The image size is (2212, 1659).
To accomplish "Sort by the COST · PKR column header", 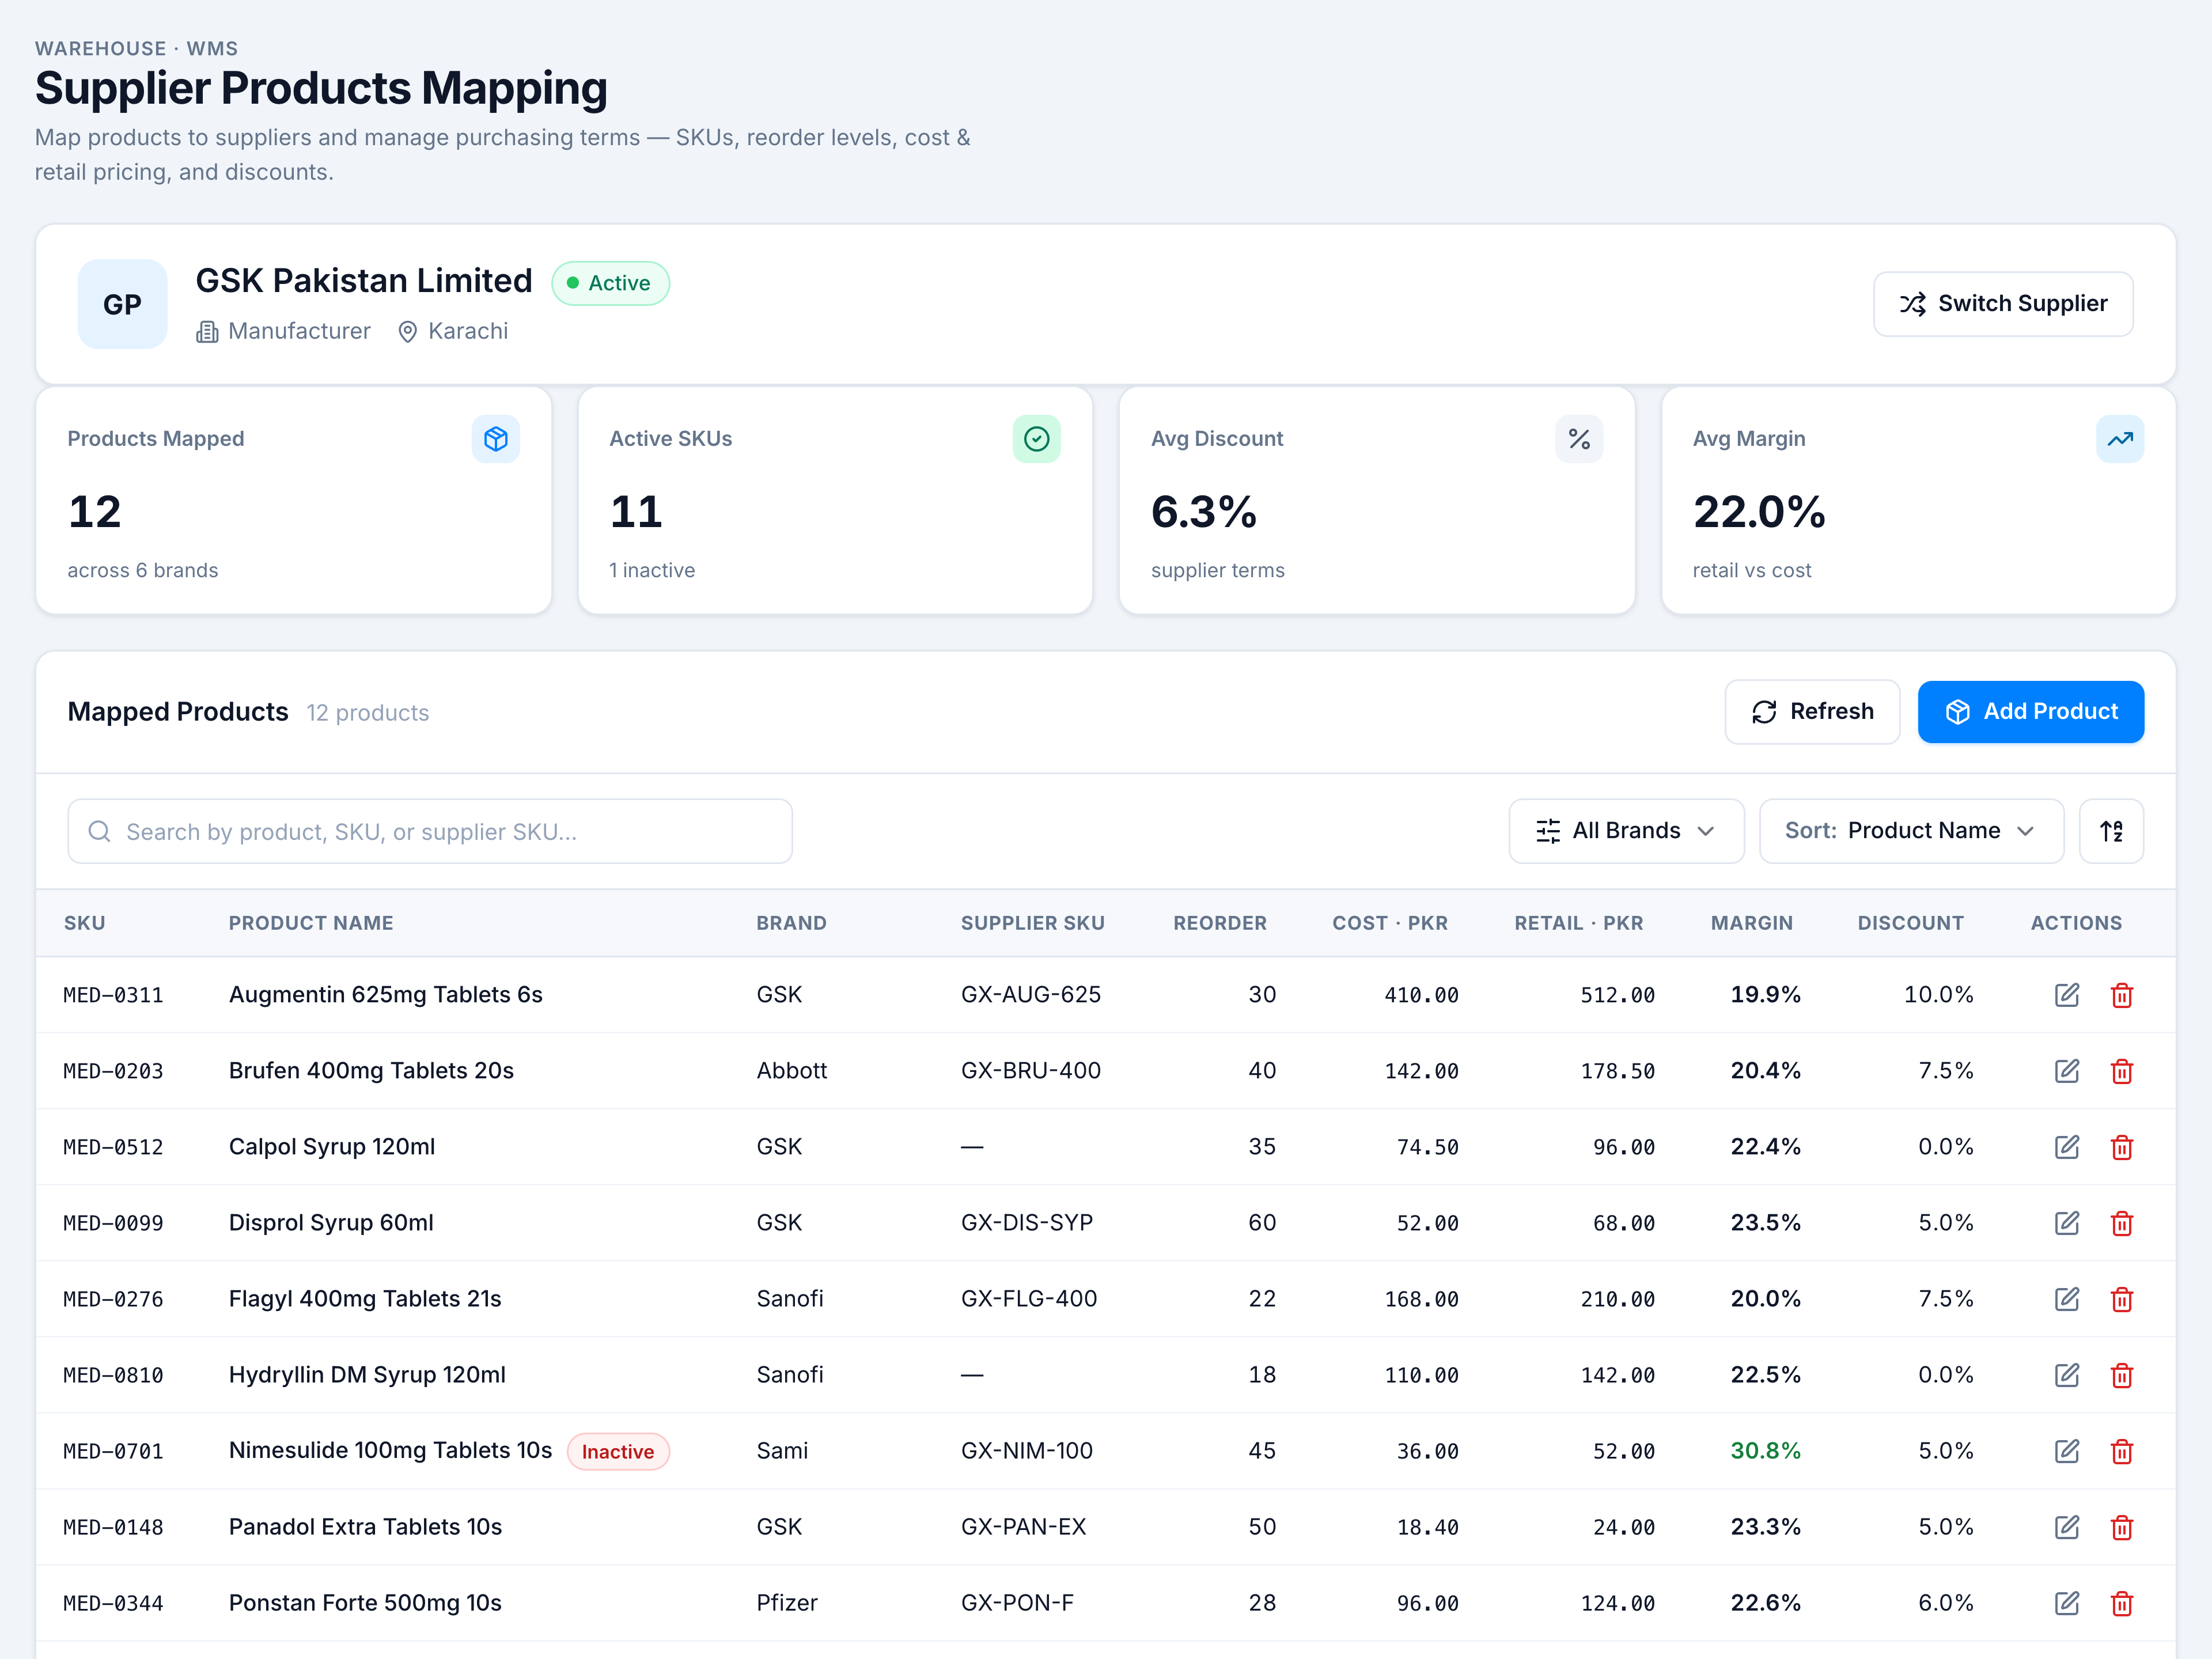I will coord(1390,923).
